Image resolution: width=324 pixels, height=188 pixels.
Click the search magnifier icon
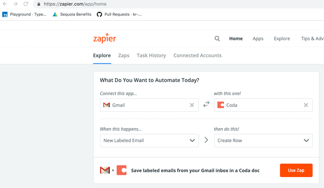tap(217, 39)
